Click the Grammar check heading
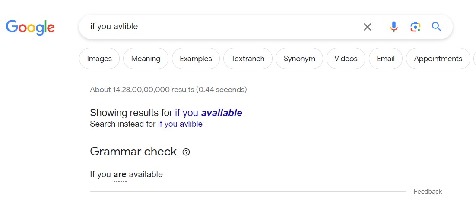 tap(133, 152)
